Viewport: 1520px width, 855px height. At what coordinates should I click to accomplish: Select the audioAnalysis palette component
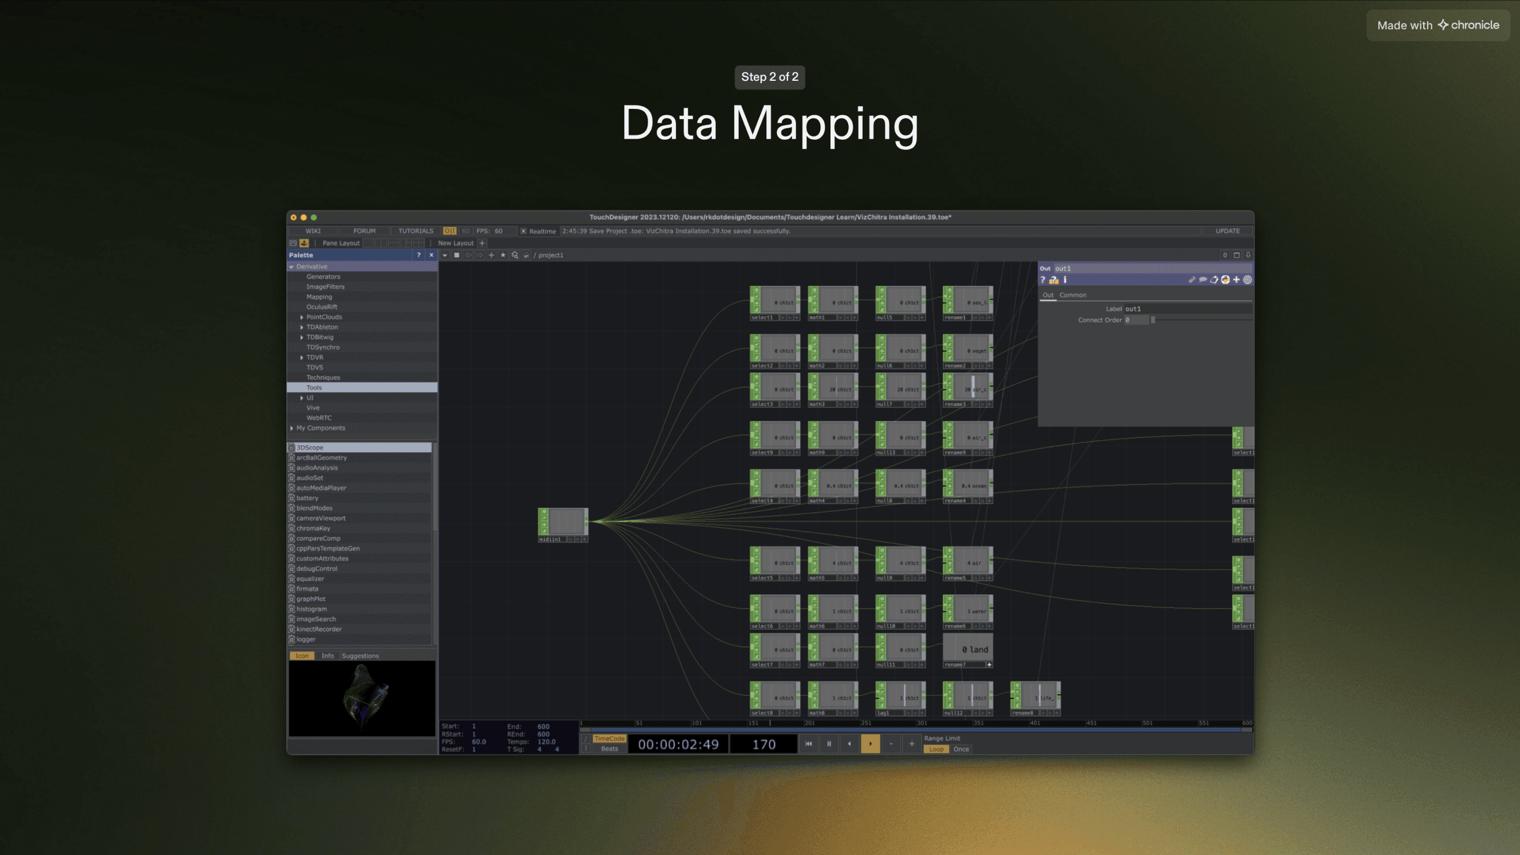(317, 468)
